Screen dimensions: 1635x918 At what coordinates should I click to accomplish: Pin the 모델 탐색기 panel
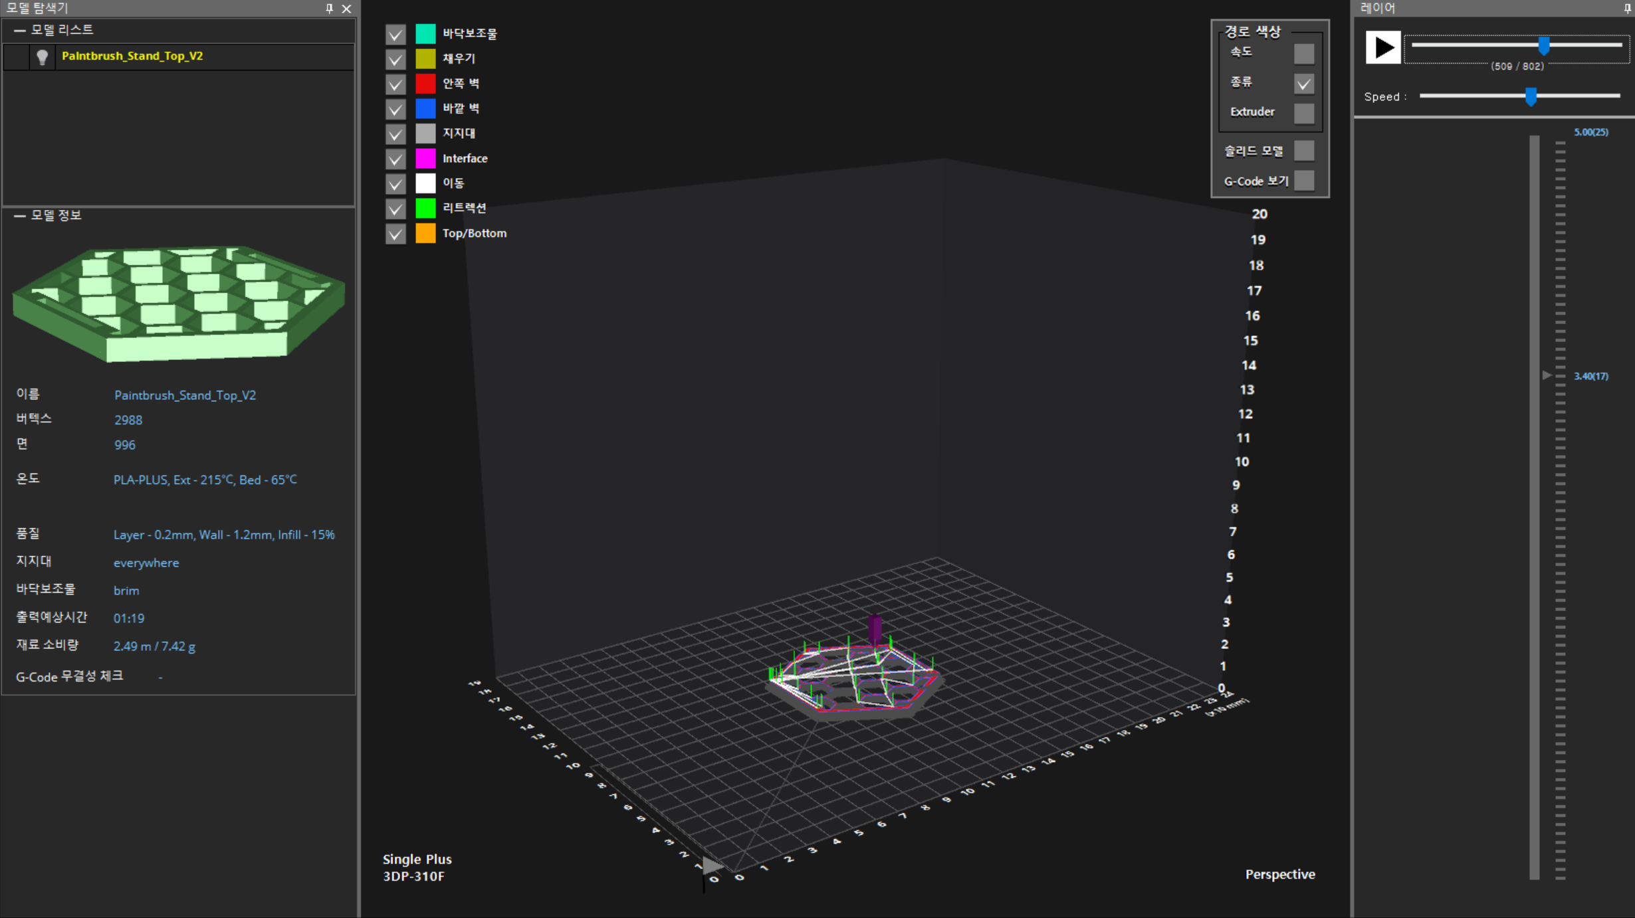pos(329,9)
